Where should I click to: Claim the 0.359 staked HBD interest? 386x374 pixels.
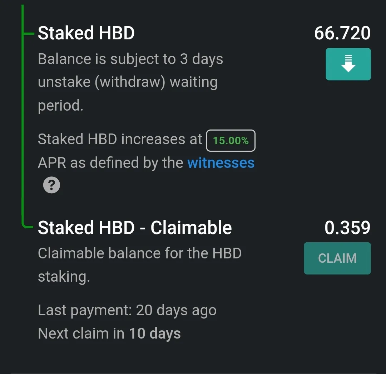tap(337, 258)
